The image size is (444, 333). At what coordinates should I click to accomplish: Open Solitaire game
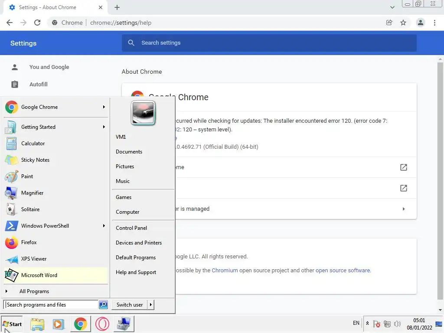coord(56,209)
